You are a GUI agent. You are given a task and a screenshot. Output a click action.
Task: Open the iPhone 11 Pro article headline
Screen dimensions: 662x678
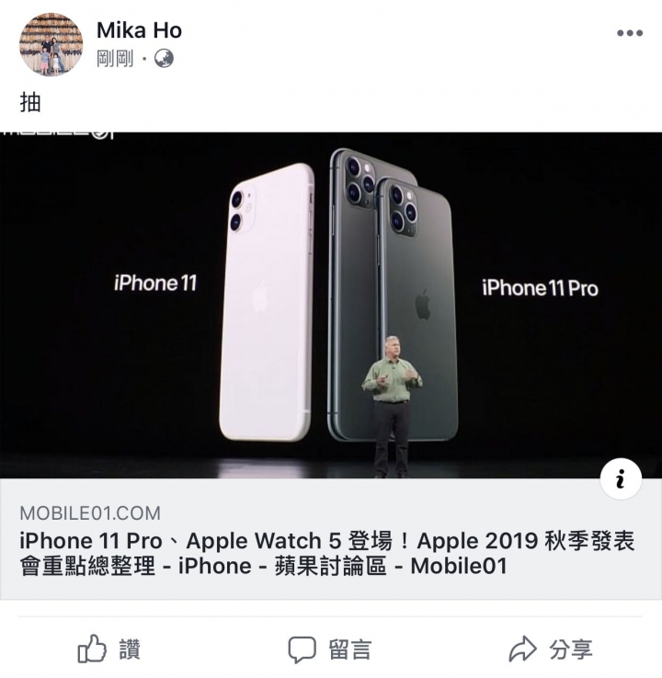327,553
